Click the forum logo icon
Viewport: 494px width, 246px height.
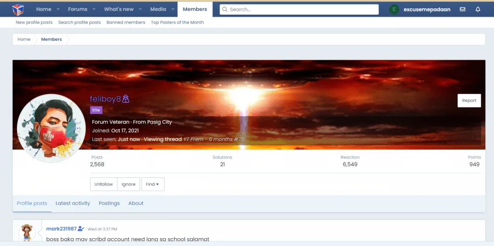[x=18, y=10]
